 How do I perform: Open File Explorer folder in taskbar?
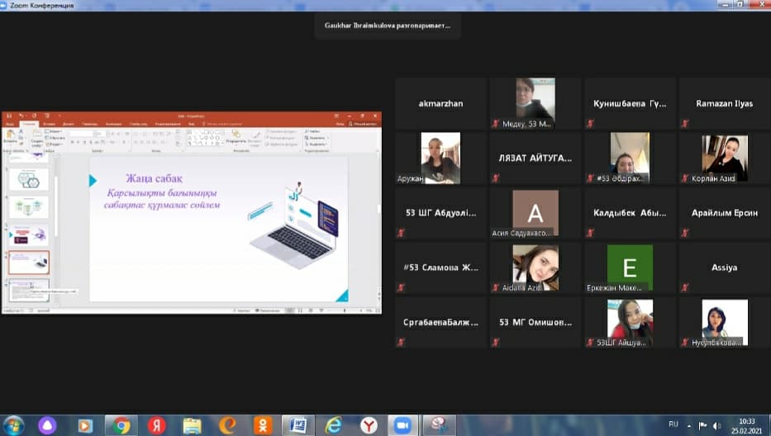tap(192, 424)
